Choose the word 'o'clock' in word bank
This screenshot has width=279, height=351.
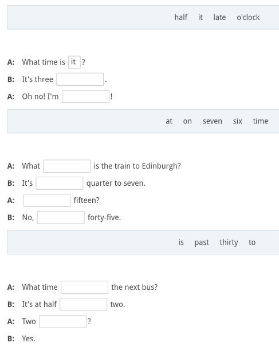click(248, 17)
